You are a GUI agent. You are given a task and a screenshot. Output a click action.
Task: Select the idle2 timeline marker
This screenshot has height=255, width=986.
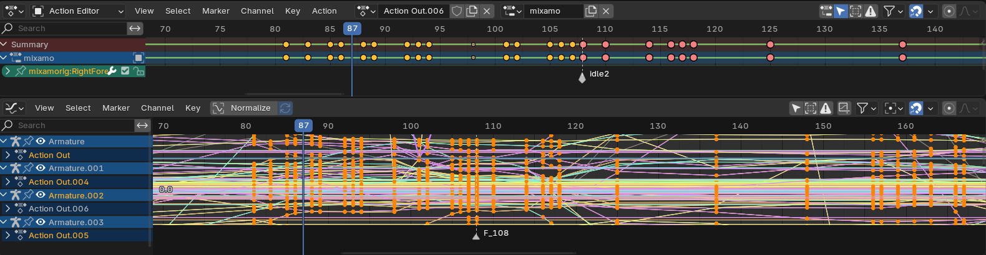tap(582, 77)
